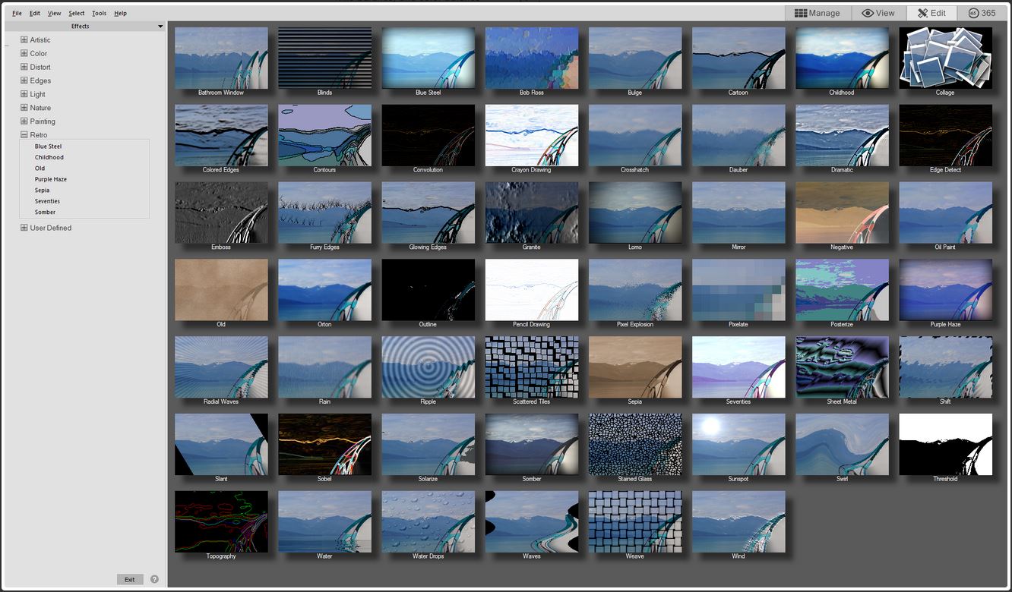Viewport: 1012px width, 592px height.
Task: Open the Effects panel dropdown arrow
Action: pos(160,27)
